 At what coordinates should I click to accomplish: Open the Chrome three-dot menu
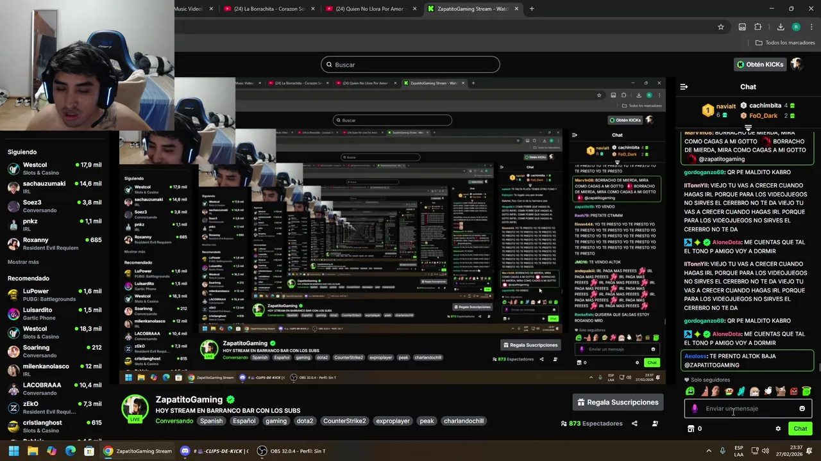(x=811, y=27)
